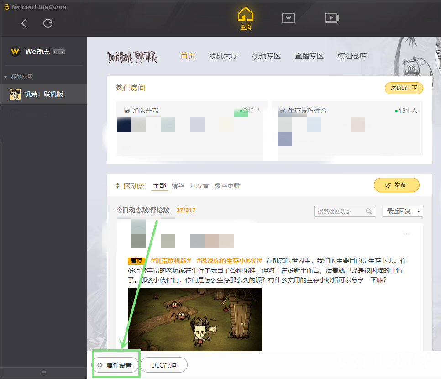Click the hamburger icon at sidebar bottom
This screenshot has width=441, height=379.
pos(43,372)
